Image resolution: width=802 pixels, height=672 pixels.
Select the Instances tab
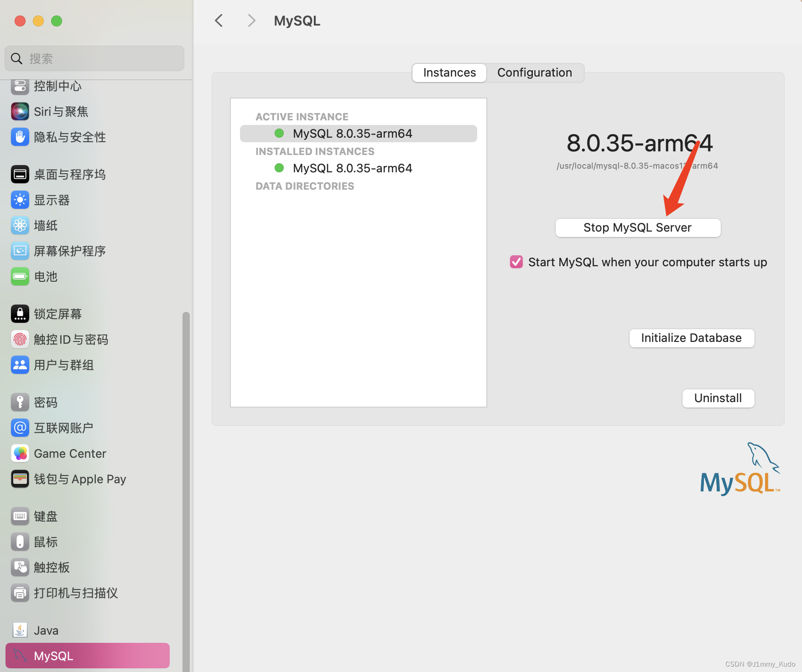click(x=448, y=72)
